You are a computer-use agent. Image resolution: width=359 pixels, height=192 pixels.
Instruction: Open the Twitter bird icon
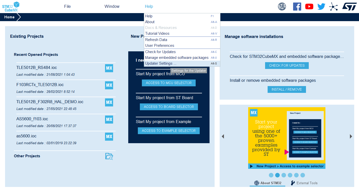[x=321, y=7]
